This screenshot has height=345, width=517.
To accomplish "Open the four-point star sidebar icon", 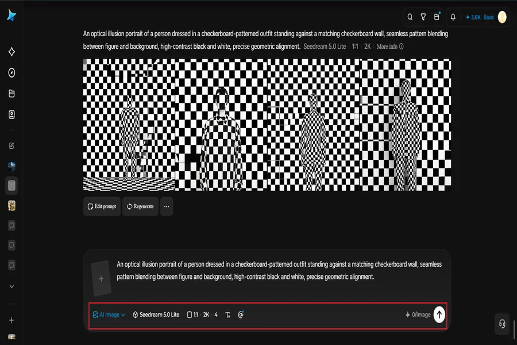I will click(11, 52).
